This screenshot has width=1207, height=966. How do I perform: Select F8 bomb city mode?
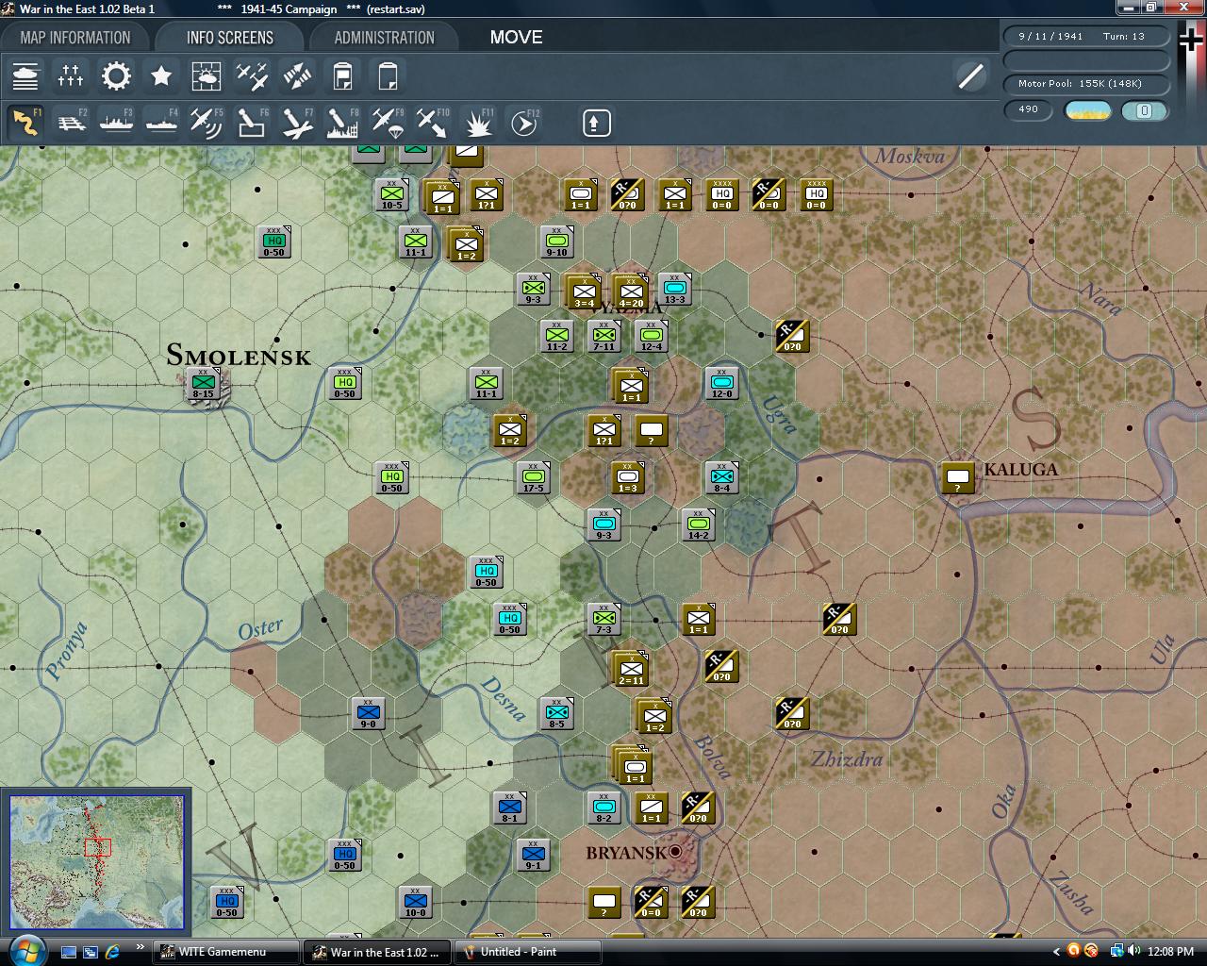[342, 123]
